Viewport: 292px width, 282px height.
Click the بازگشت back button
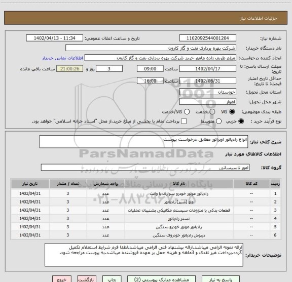(87, 279)
